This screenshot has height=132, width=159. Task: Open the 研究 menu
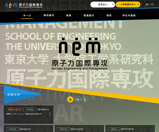pyautogui.click(x=109, y=16)
